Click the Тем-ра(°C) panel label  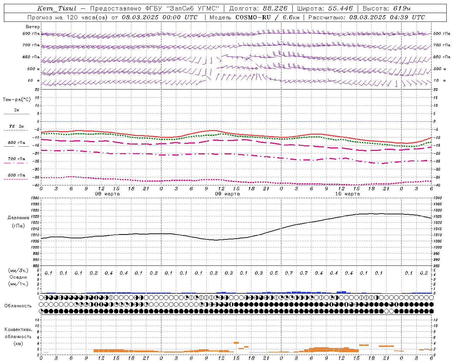point(17,100)
